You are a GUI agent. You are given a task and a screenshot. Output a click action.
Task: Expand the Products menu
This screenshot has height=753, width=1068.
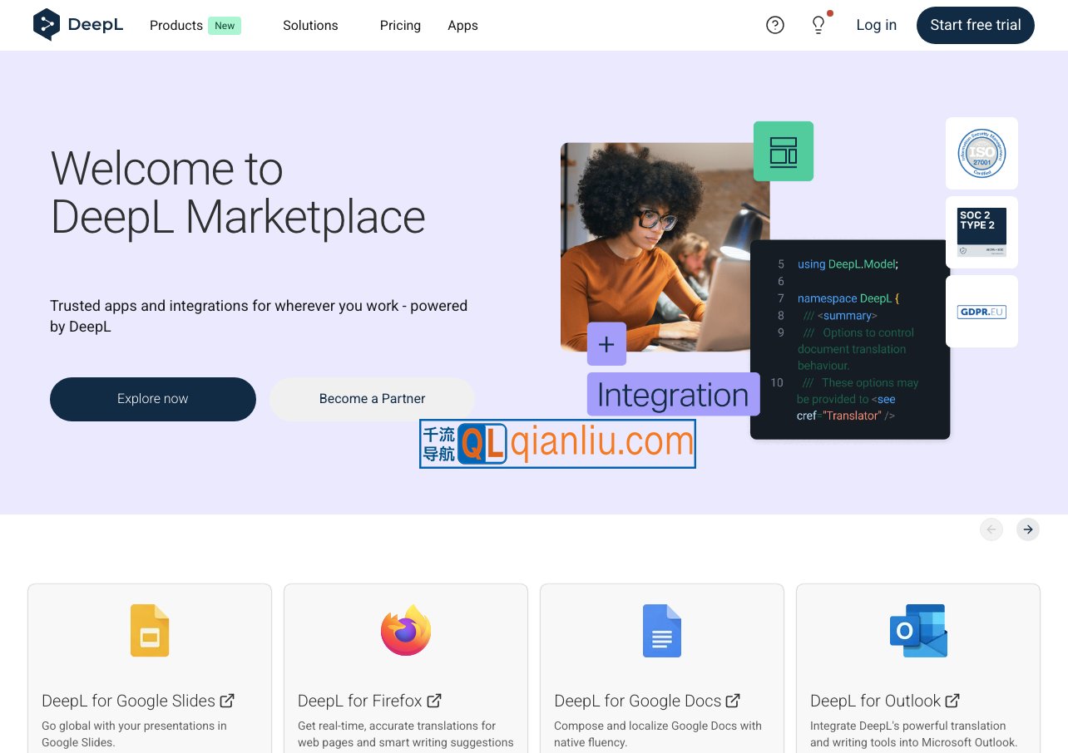[x=176, y=26]
